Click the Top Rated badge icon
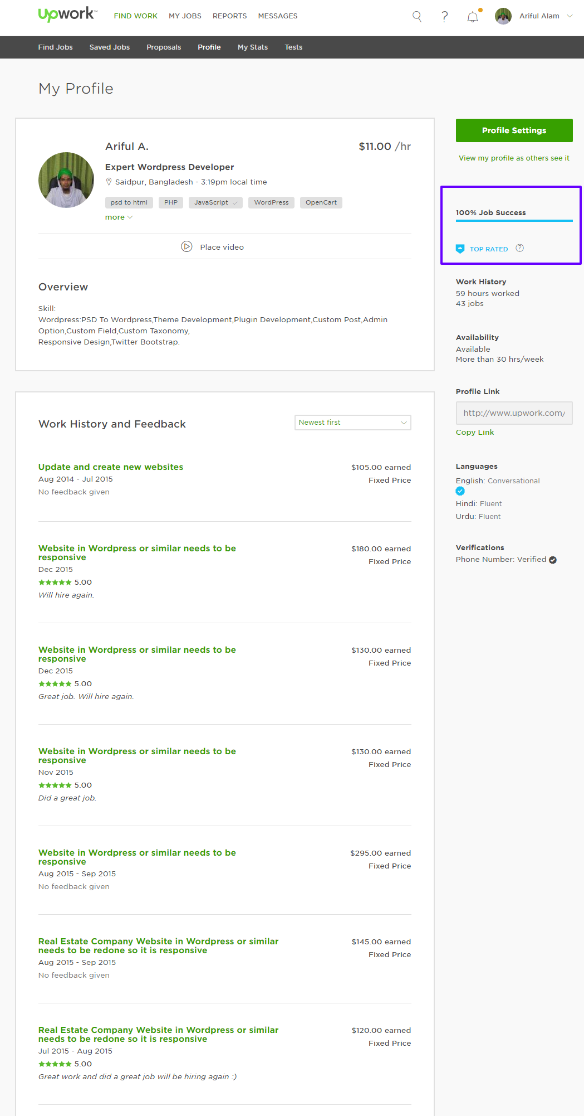 pos(460,249)
